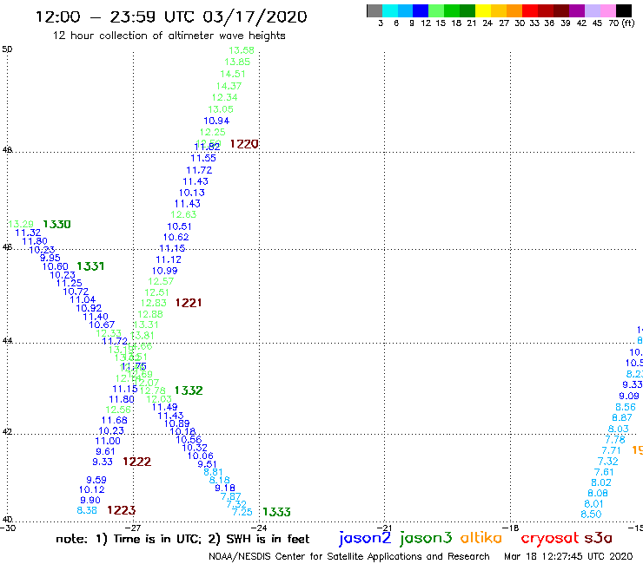The height and width of the screenshot is (564, 643).
Task: Click the wave height value 13.58
Action: (242, 50)
